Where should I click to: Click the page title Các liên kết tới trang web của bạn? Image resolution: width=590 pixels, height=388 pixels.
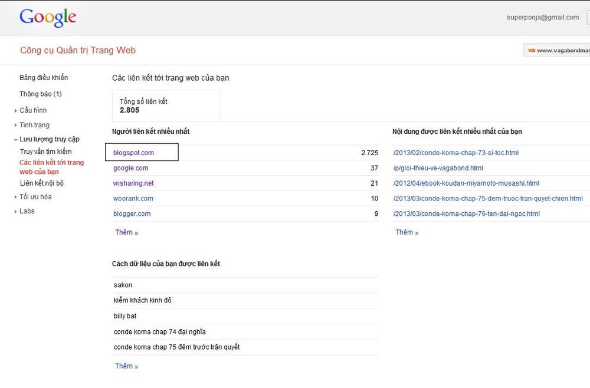[x=171, y=78]
